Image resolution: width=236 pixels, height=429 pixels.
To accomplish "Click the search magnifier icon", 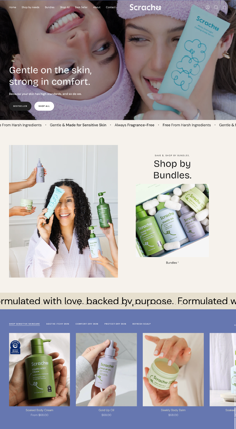I will click(216, 7).
